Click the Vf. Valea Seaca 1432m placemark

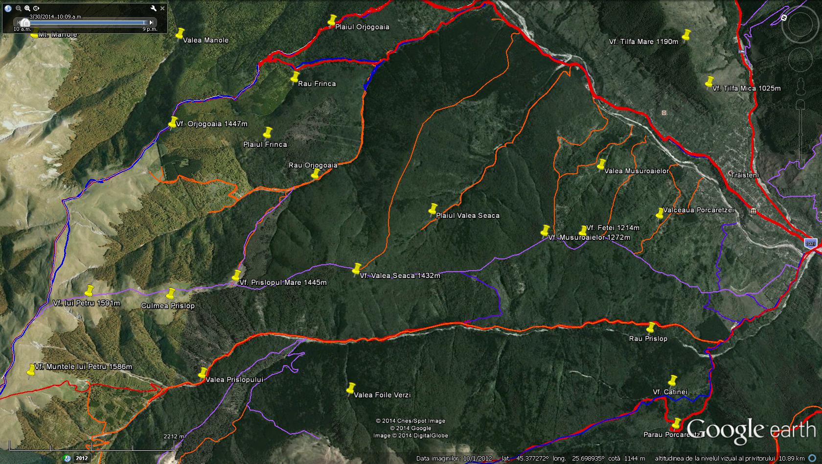(x=357, y=269)
